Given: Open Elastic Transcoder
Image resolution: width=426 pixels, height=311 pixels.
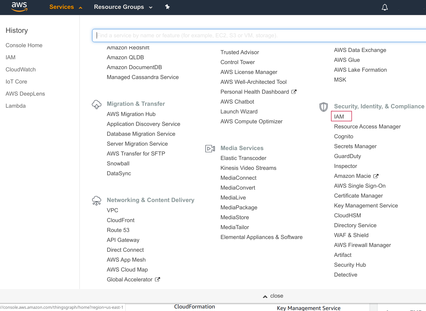Looking at the screenshot, I should click(x=243, y=158).
